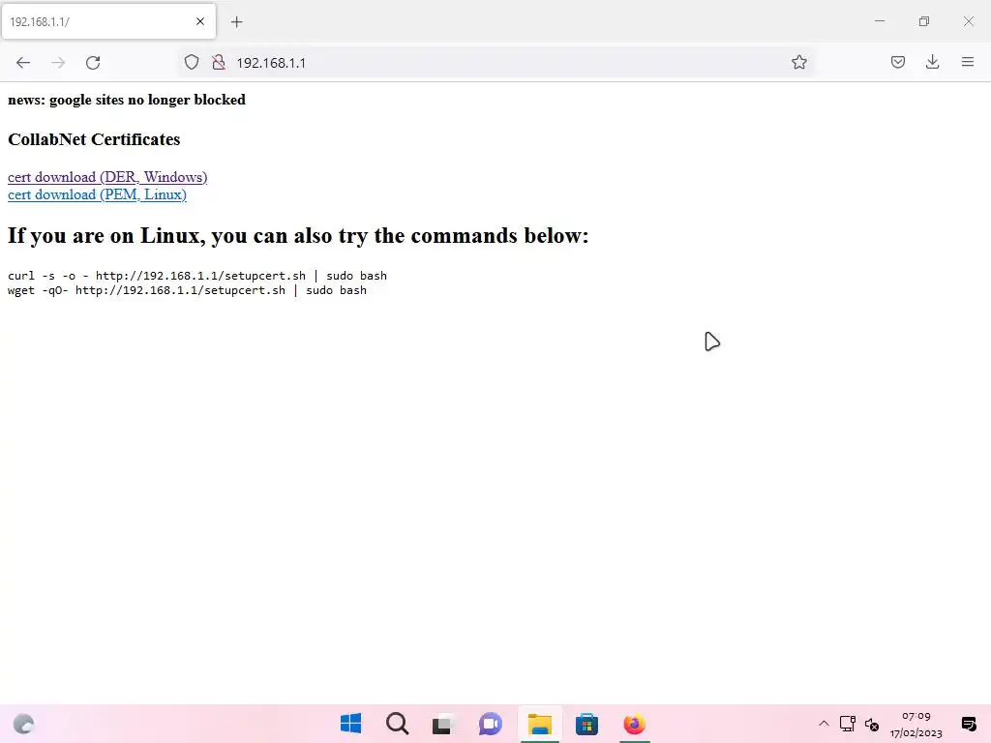Viewport: 991px width, 743px height.
Task: Open taskbar Search
Action: [398, 724]
